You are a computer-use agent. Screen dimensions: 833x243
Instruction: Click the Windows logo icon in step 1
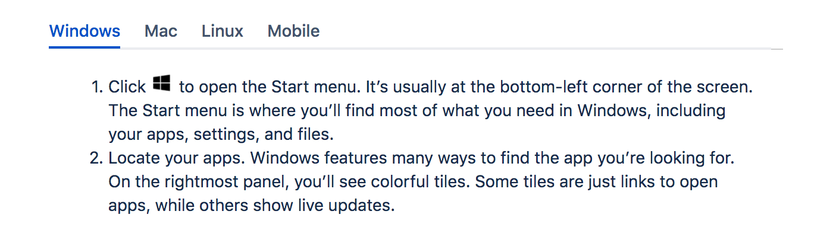click(x=162, y=84)
